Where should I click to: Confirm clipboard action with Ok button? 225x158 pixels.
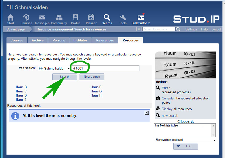[x=185, y=146]
